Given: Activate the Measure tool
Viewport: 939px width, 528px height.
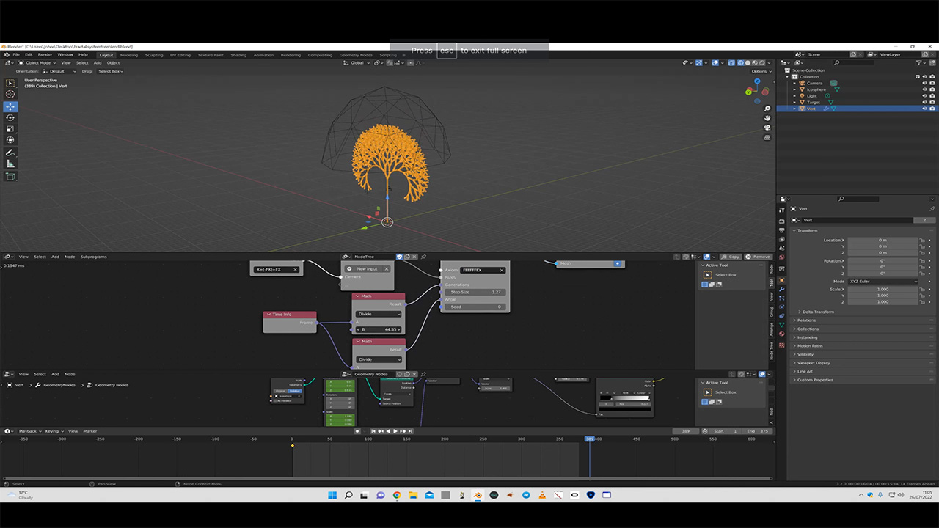Looking at the screenshot, I should click(x=10, y=164).
